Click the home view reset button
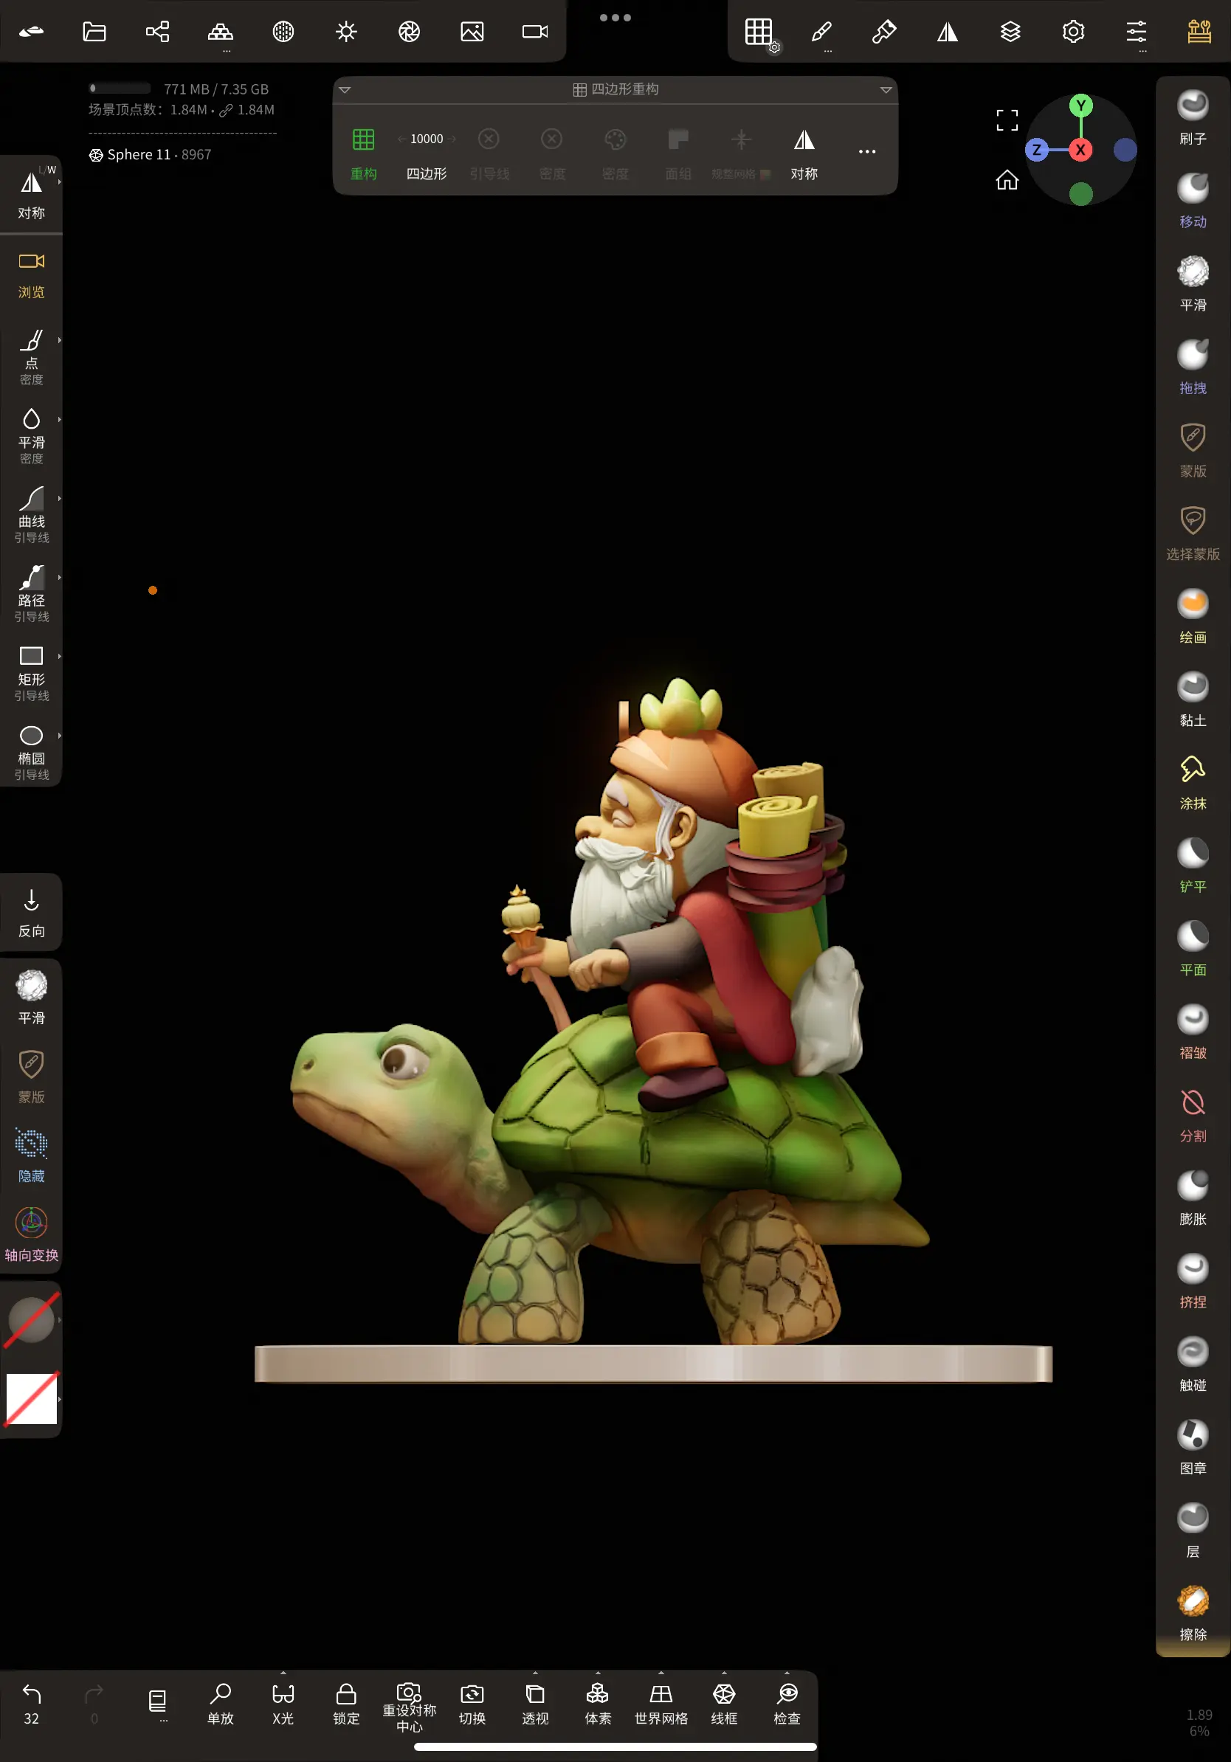The height and width of the screenshot is (1762, 1231). 1007,180
